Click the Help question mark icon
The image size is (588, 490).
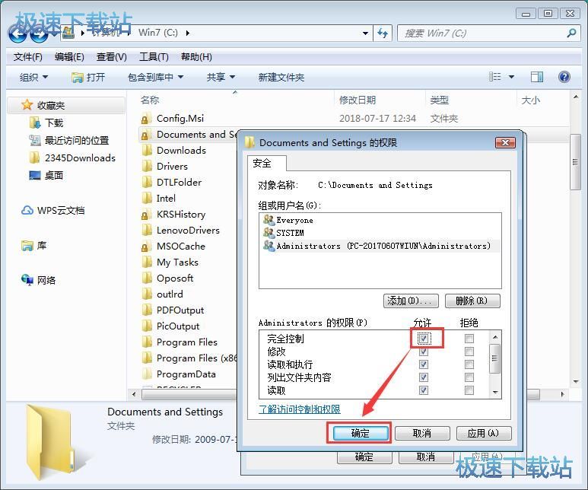[x=564, y=77]
